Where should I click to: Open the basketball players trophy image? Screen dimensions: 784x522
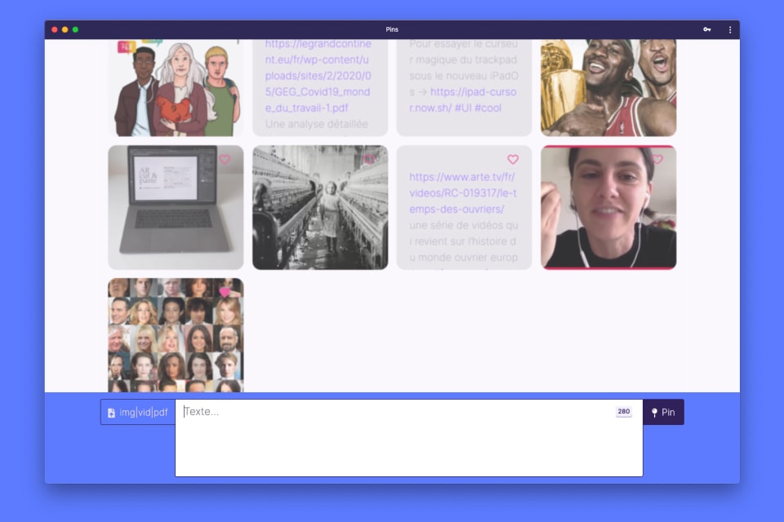tap(608, 87)
